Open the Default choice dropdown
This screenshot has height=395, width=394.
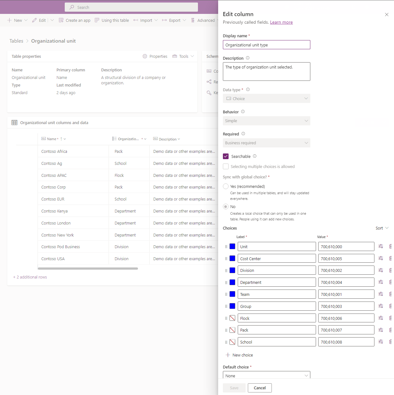coord(266,375)
